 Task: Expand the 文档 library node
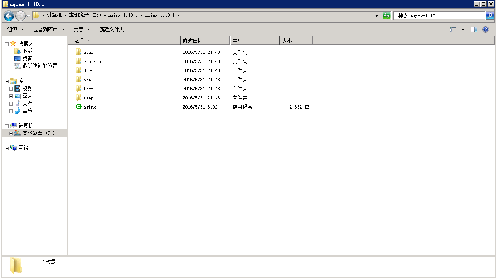tap(11, 104)
